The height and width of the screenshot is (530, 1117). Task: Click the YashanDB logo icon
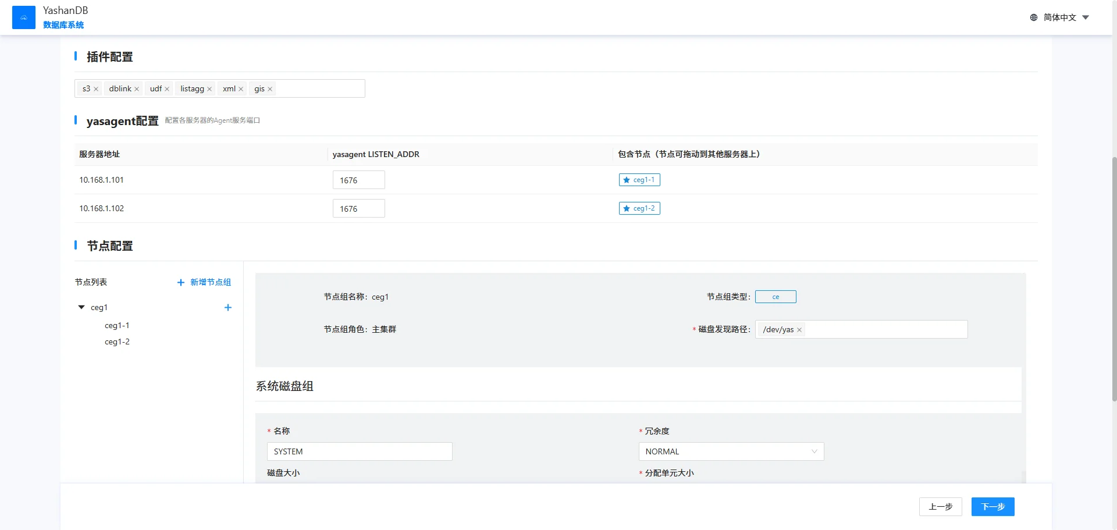pyautogui.click(x=24, y=17)
